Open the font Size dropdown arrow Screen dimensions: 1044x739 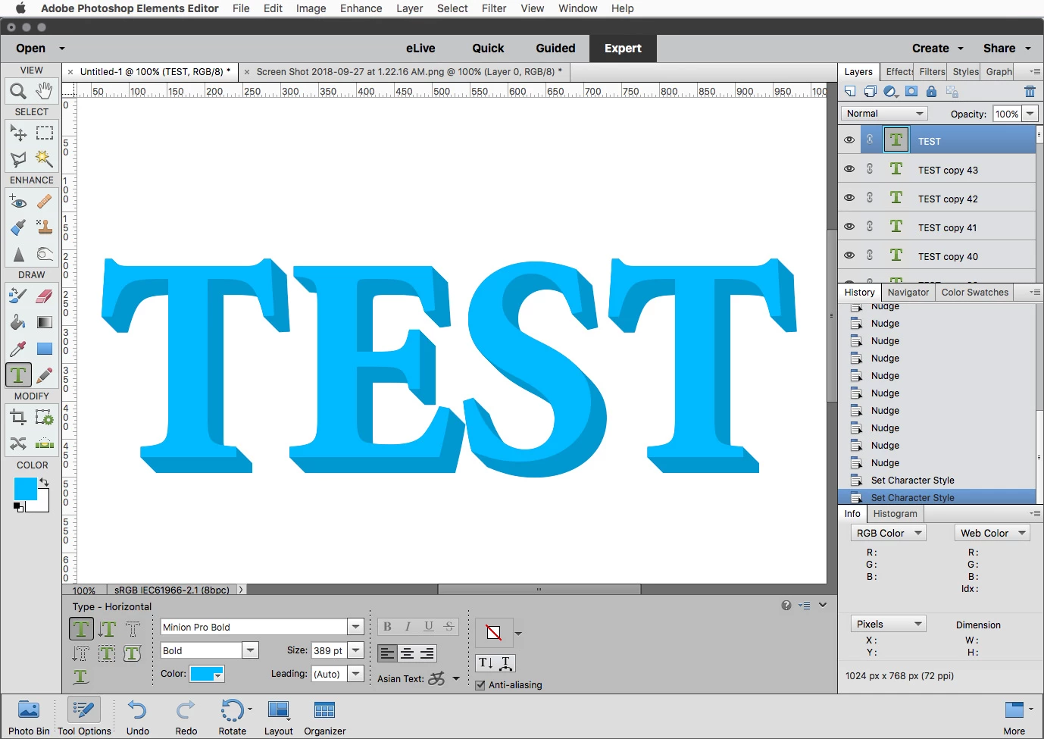[x=355, y=650]
